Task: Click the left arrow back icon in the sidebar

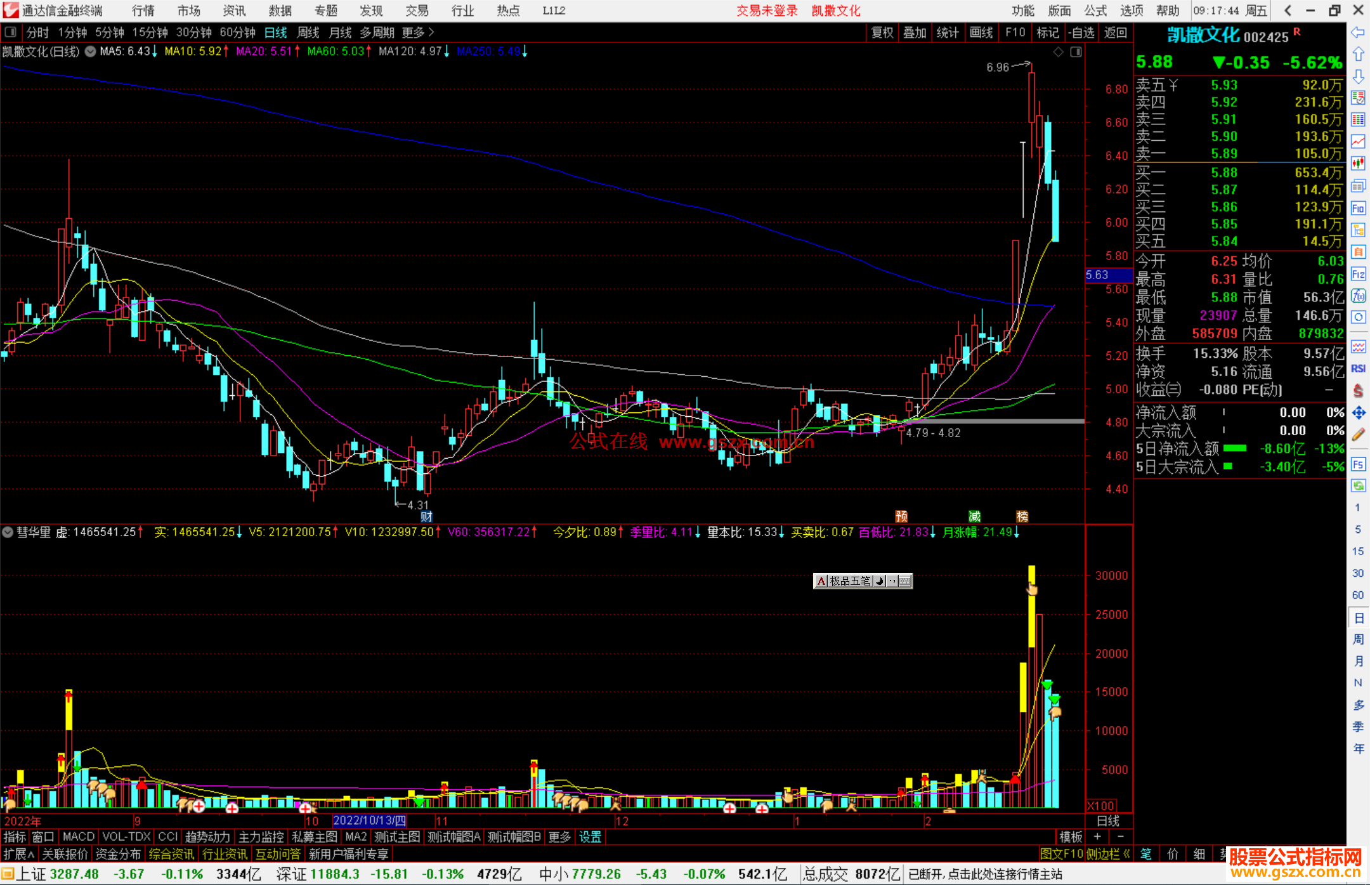Action: click(1358, 32)
